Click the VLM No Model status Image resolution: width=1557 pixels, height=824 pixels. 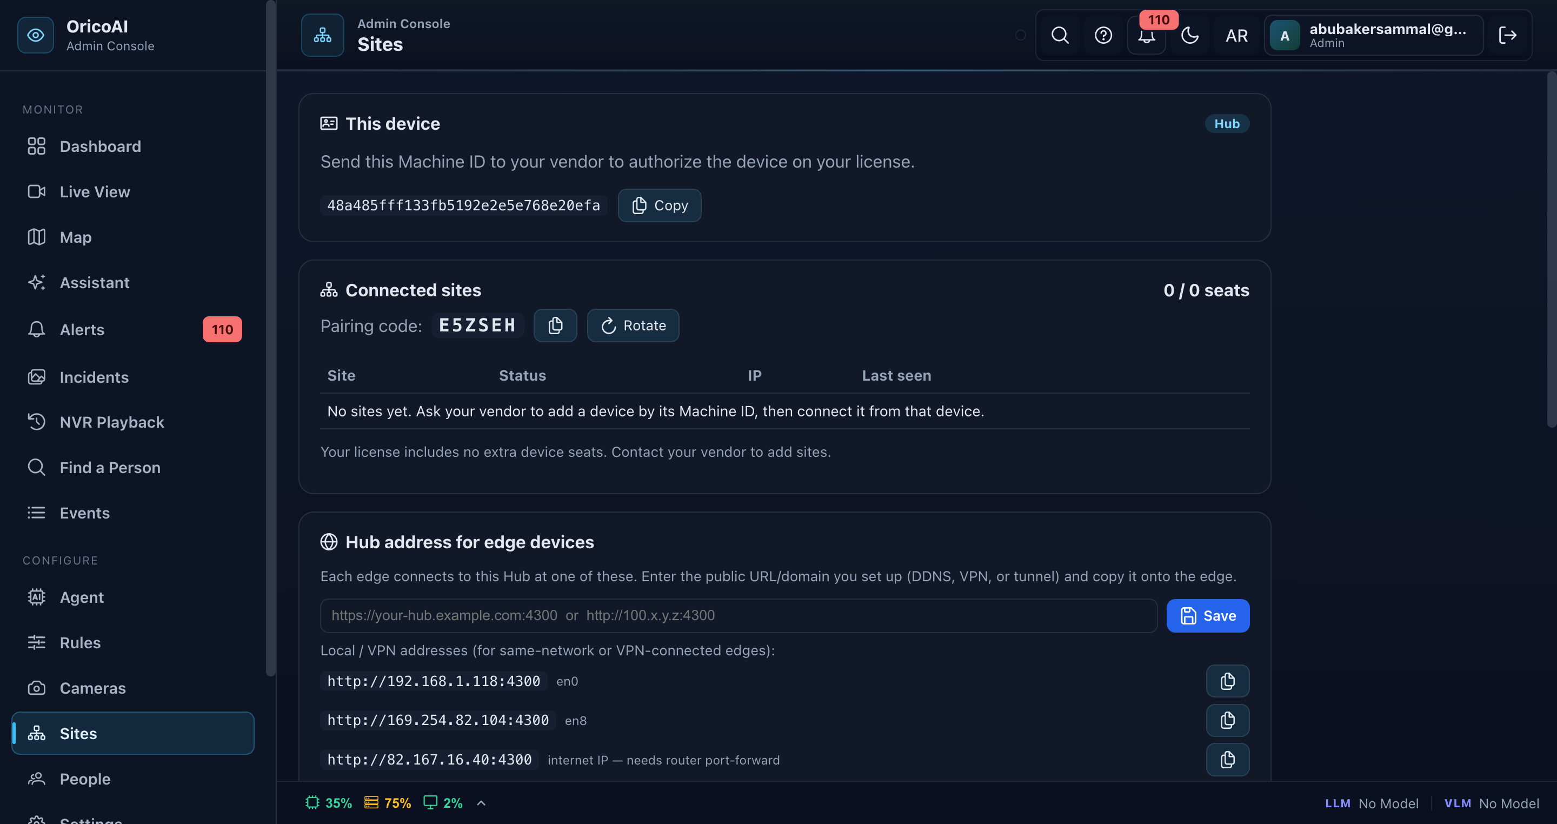pos(1491,803)
